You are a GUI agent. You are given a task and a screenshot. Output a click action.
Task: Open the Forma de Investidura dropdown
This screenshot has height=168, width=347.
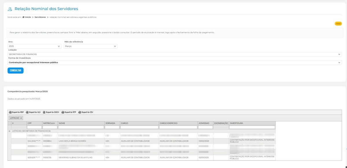coord(175,62)
